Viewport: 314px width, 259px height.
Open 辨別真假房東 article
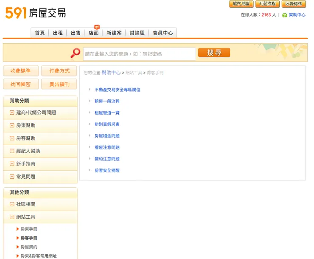click(107, 124)
